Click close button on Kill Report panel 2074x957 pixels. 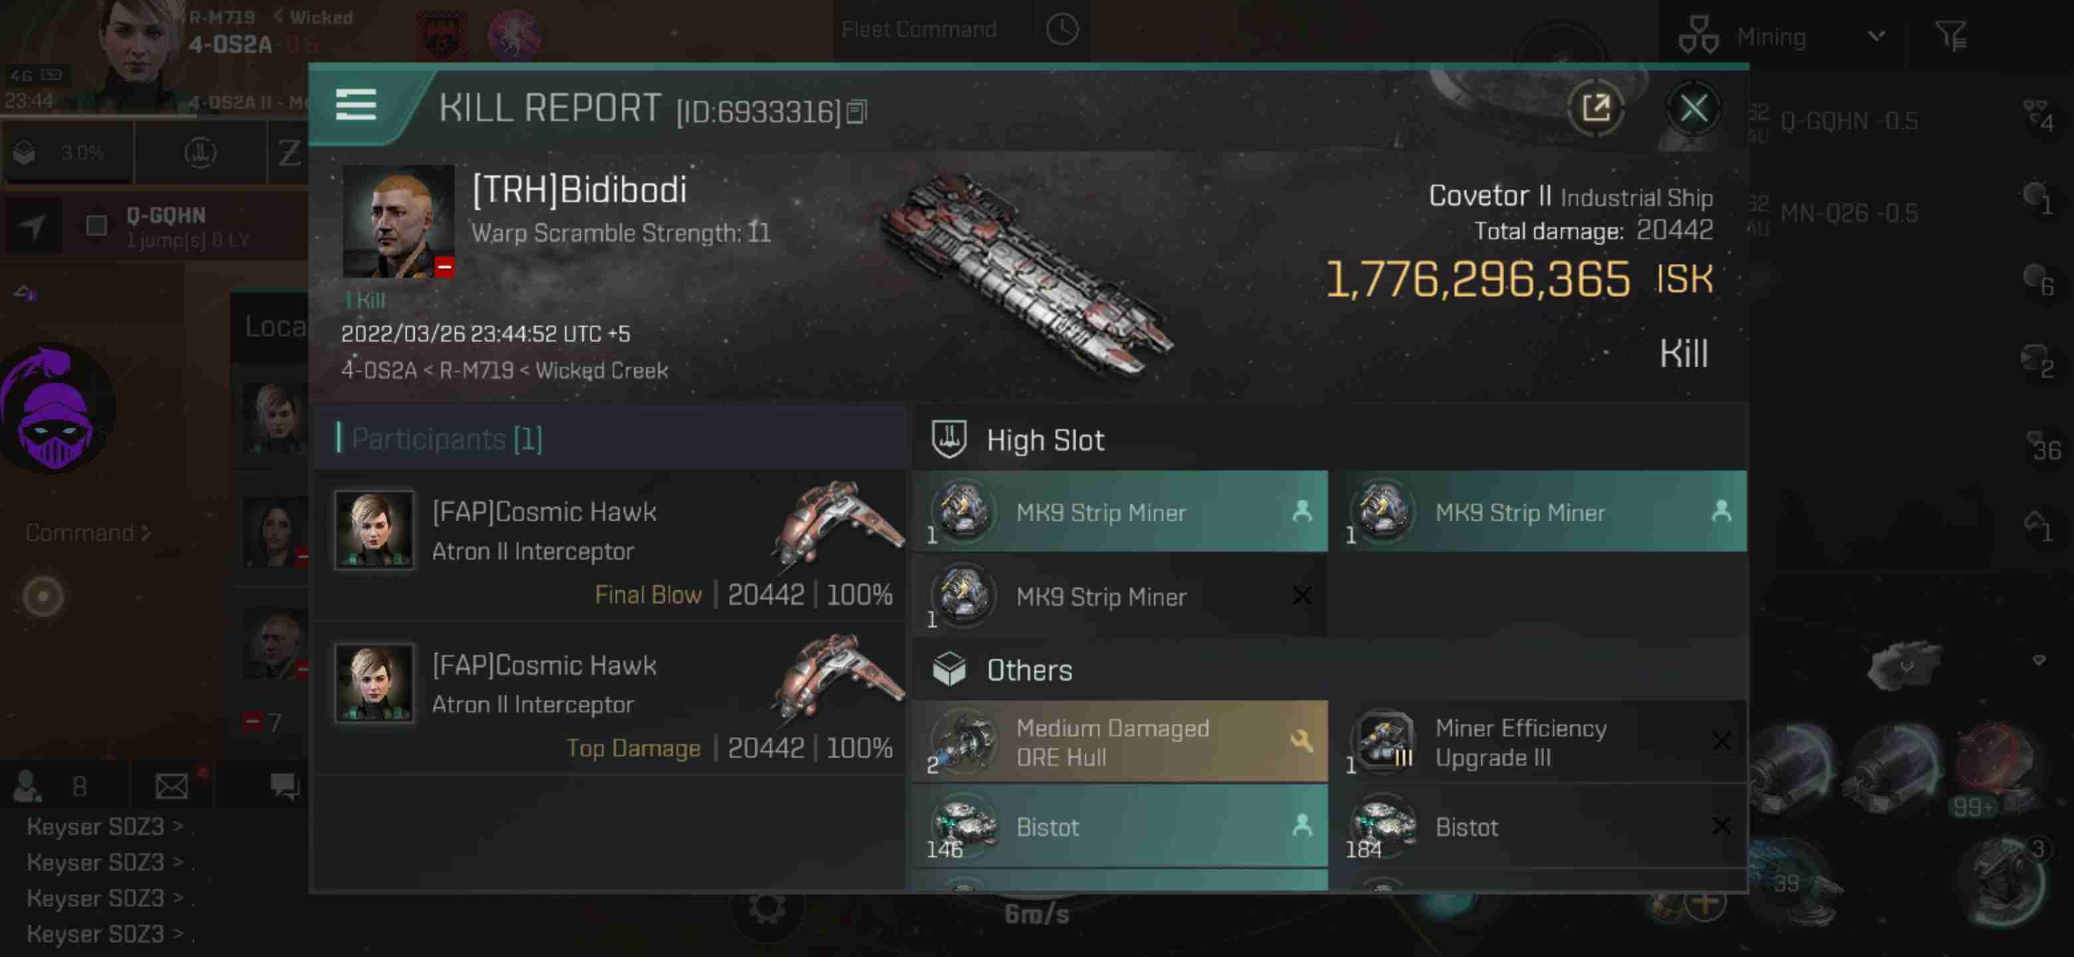pos(1693,108)
